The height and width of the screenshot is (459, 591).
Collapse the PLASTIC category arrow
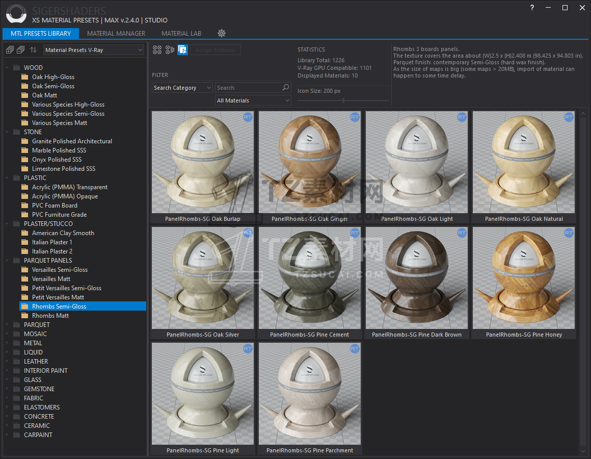(7, 178)
